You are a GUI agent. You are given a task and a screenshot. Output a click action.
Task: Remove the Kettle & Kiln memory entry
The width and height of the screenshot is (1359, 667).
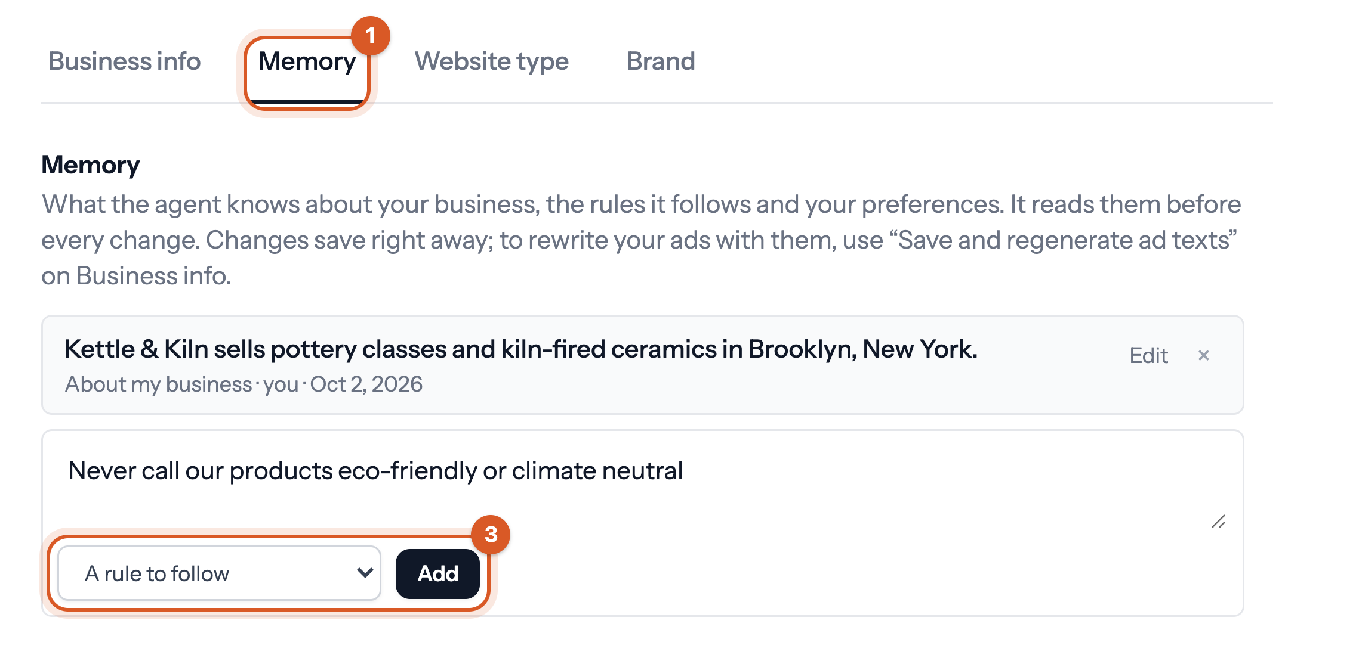[x=1203, y=355]
